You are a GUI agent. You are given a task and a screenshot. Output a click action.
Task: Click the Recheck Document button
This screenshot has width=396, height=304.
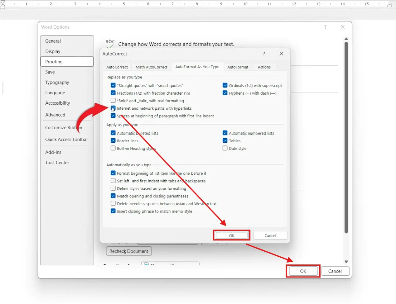(129, 251)
